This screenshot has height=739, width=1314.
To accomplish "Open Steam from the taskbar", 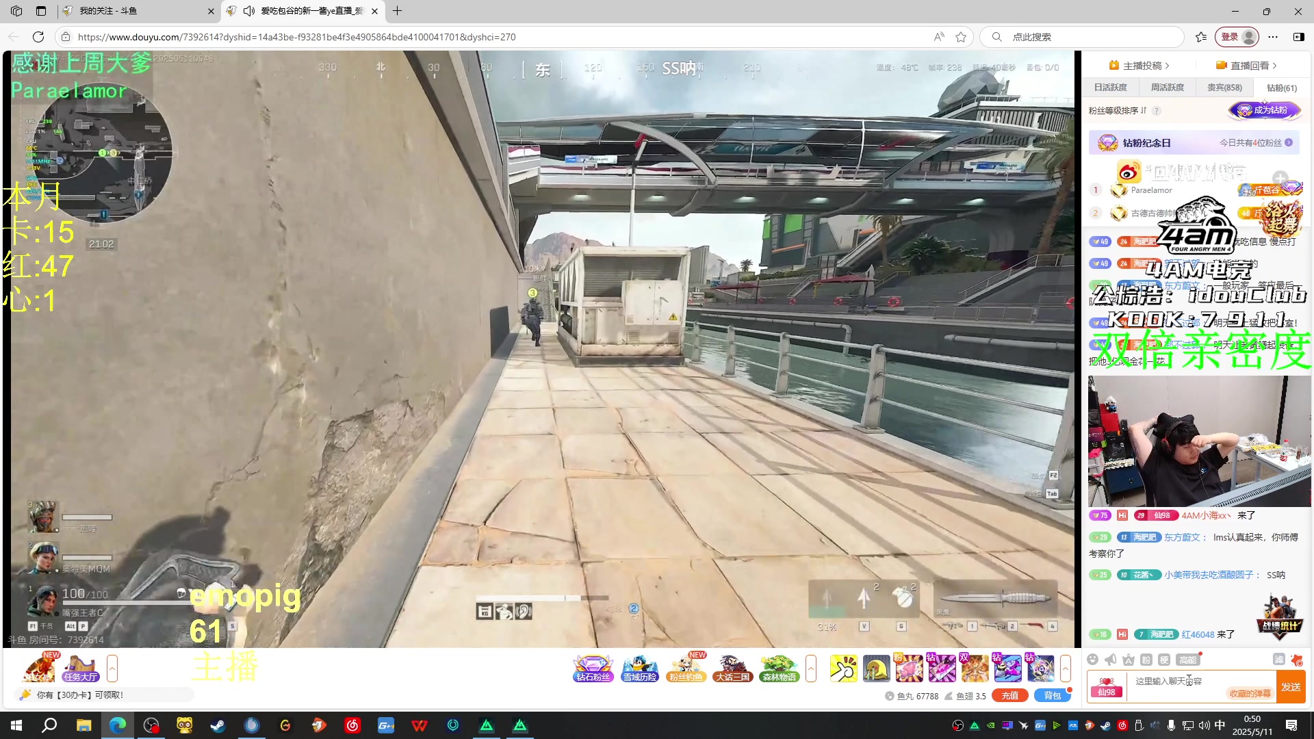I will click(218, 725).
